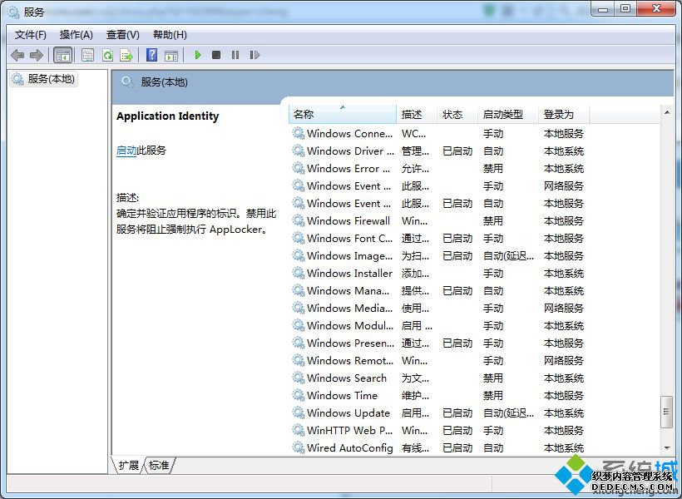Click 已启动 status of Windows Font C...
Viewport: 682px width, 499px height.
click(x=457, y=239)
